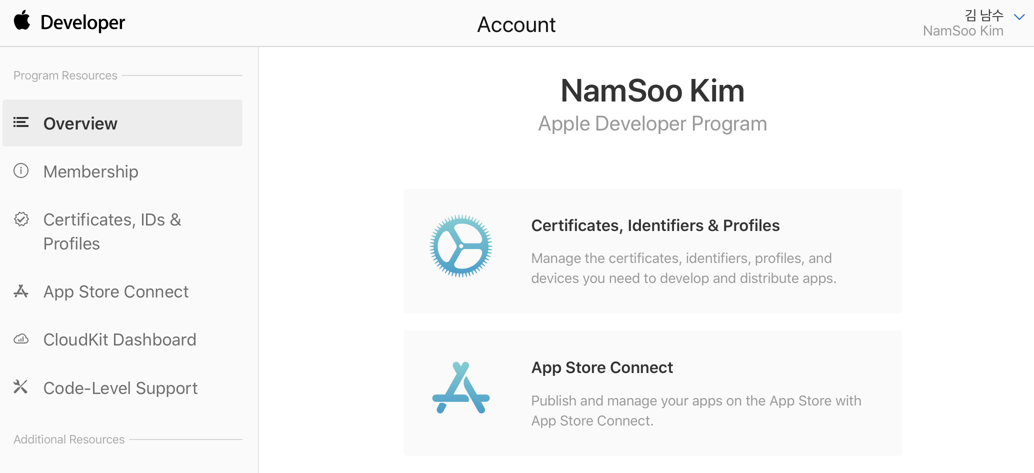Open the App Store Connect card title
The width and height of the screenshot is (1034, 473).
(602, 367)
